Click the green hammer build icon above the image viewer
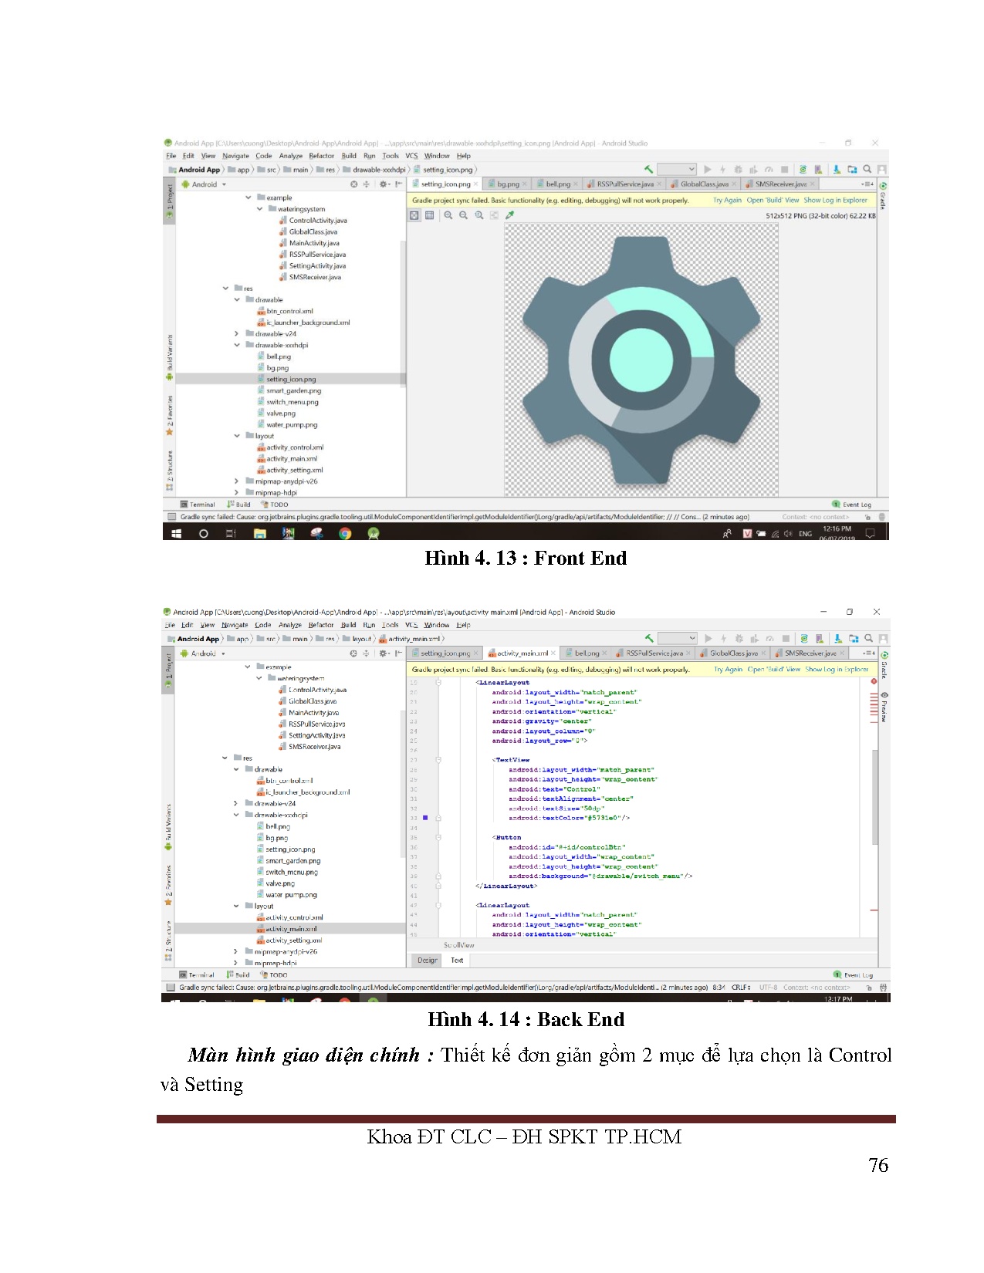The height and width of the screenshot is (1273, 984). [x=649, y=170]
